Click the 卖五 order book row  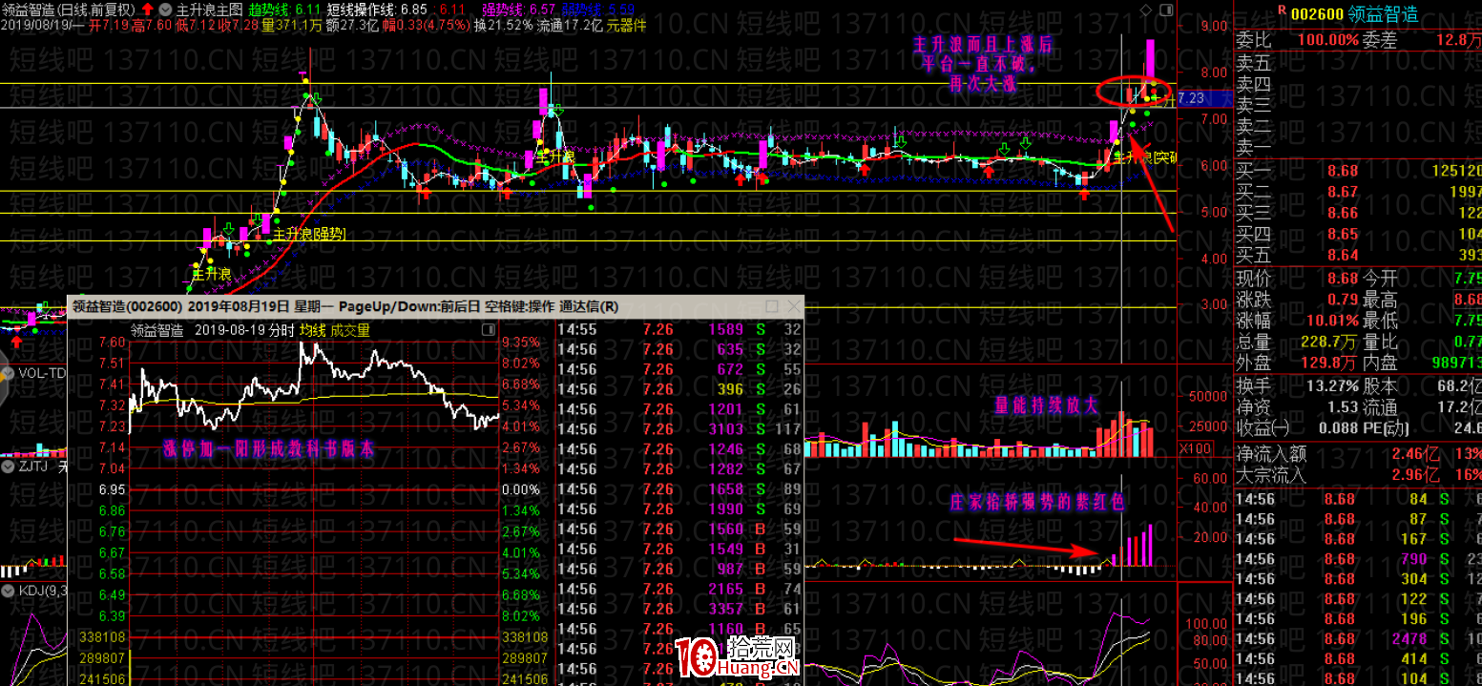[x=1359, y=62]
